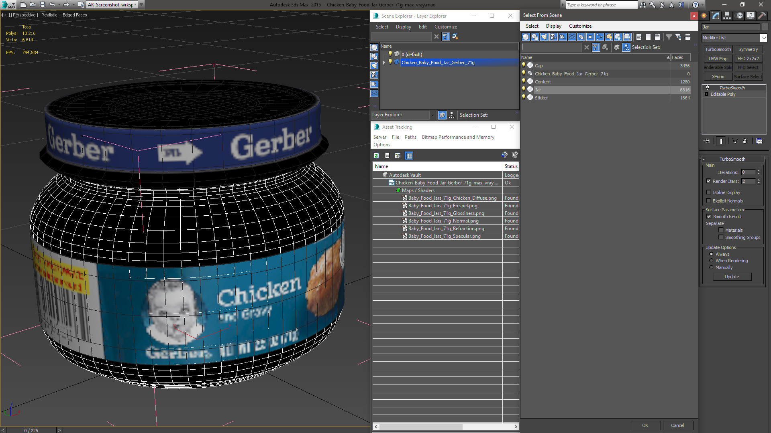Viewport: 771px width, 433px height.
Task: Click Create New Layer icon in Scene Explorer
Action: click(x=455, y=36)
